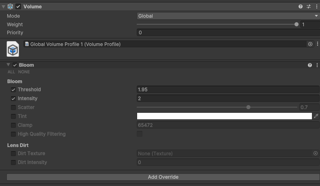The height and width of the screenshot is (186, 320).
Task: Open object picker for Volume Profile
Action: point(310,44)
